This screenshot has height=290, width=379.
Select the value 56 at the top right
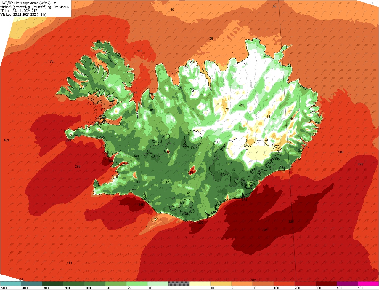[x=274, y=6]
